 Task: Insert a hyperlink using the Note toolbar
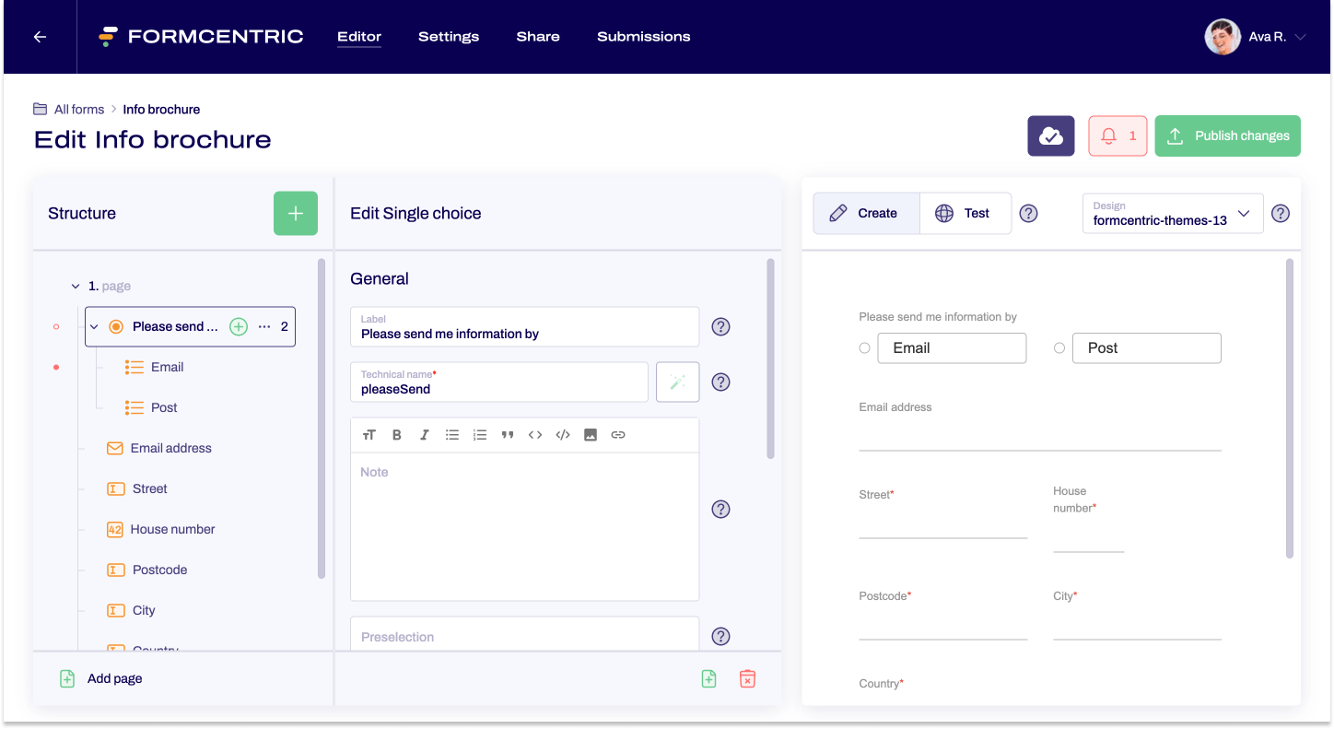[x=618, y=434]
